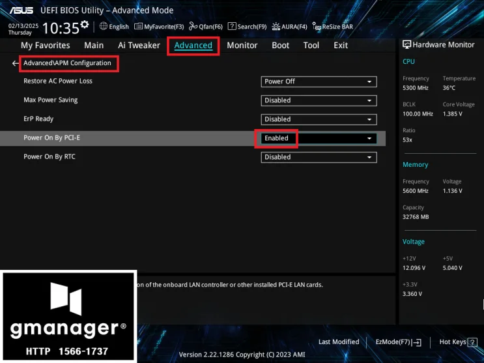Click the EzMode(F7) exit arrow icon

(417, 342)
